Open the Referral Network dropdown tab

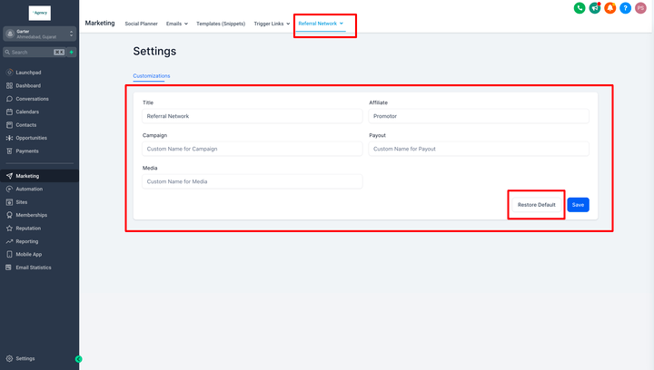321,24
